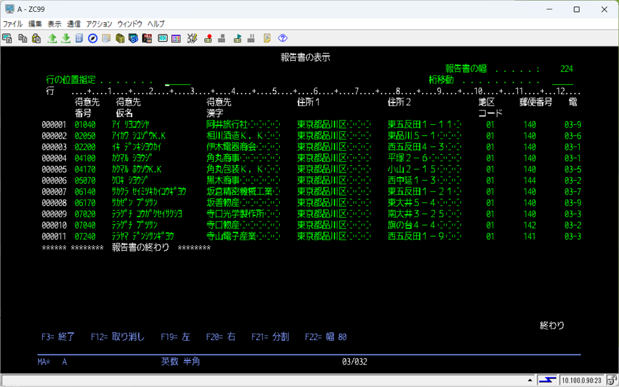This screenshot has height=387, width=619.
Task: Open the アクション menu
Action: point(99,24)
